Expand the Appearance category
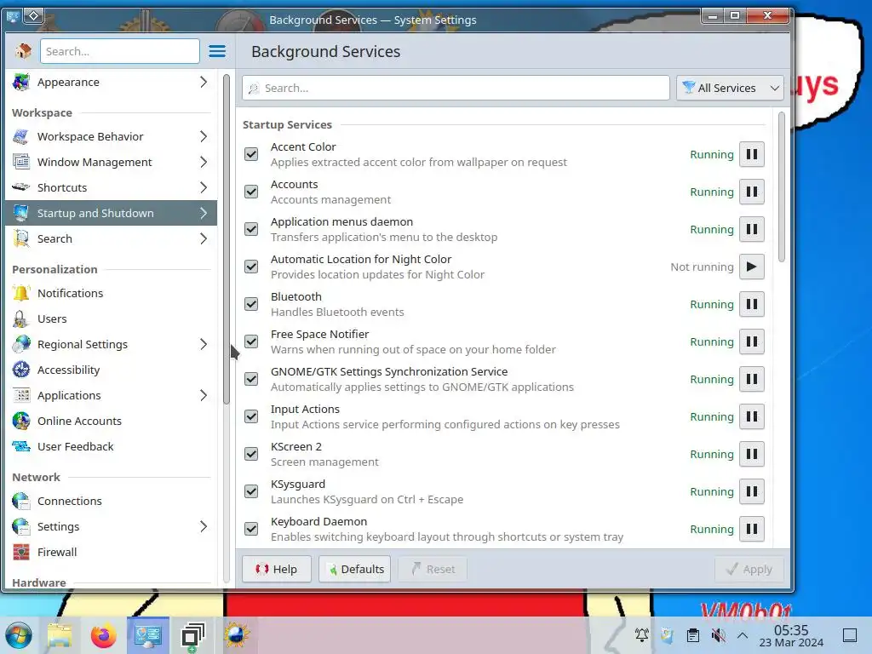This screenshot has width=872, height=654. click(x=203, y=83)
